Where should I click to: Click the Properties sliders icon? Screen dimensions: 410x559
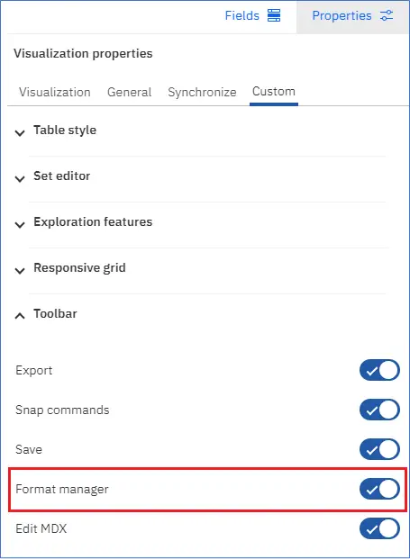pos(387,15)
